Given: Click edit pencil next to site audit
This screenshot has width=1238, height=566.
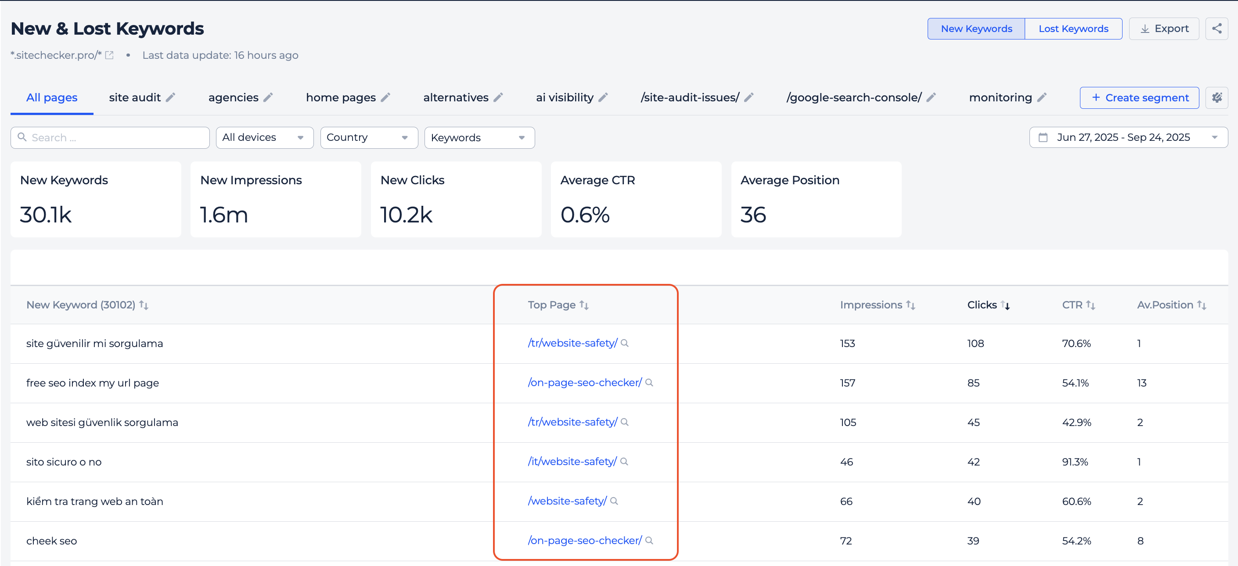Looking at the screenshot, I should 171,97.
